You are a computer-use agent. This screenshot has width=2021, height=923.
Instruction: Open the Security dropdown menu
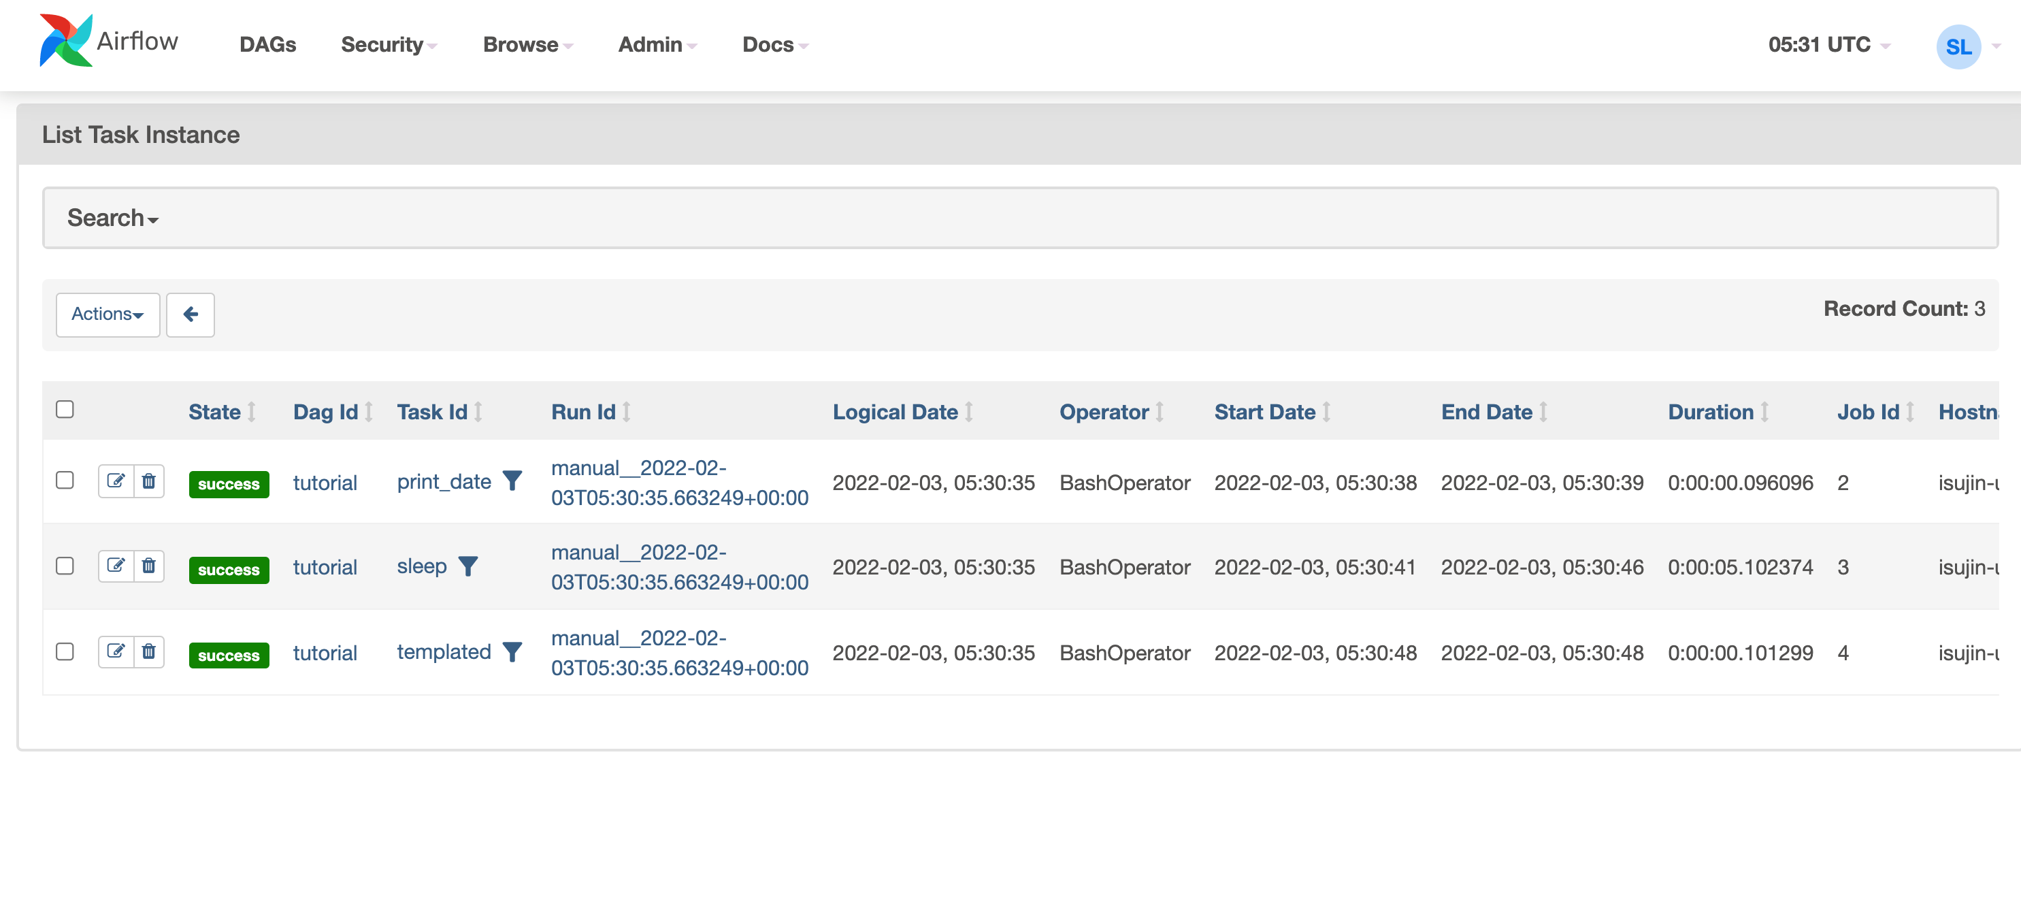tap(389, 45)
